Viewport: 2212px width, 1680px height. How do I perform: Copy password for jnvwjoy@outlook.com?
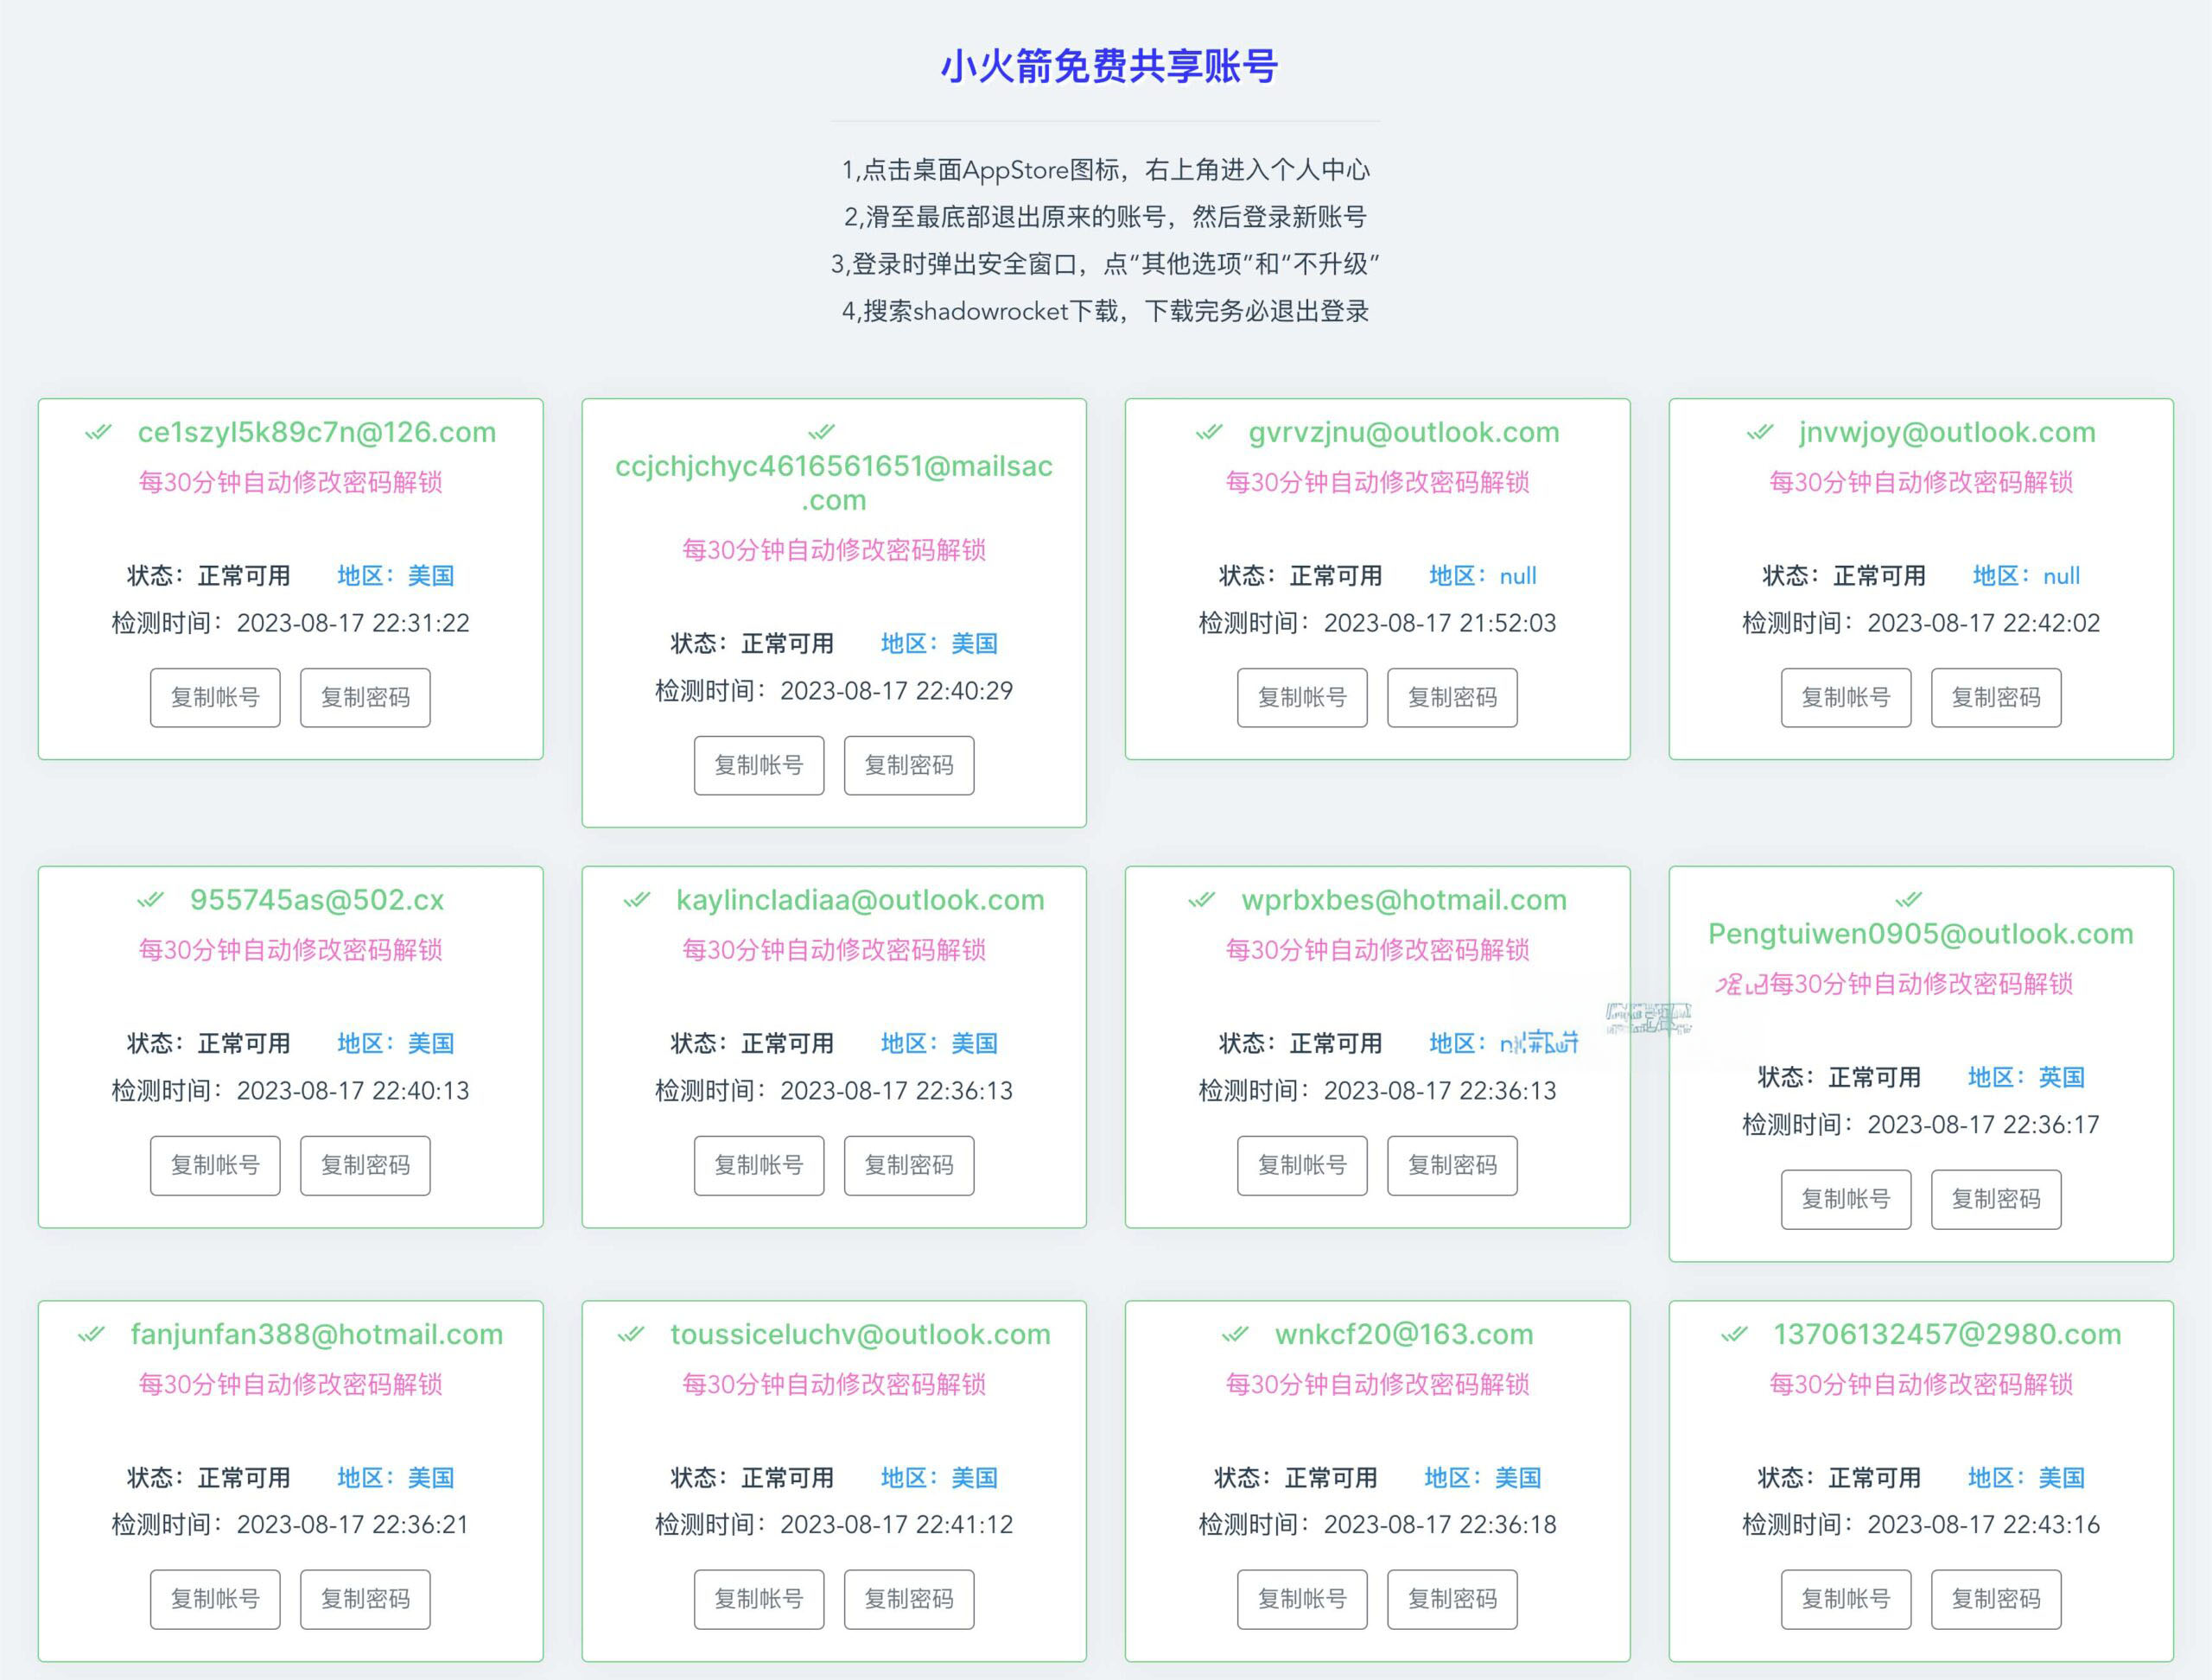tap(1996, 698)
